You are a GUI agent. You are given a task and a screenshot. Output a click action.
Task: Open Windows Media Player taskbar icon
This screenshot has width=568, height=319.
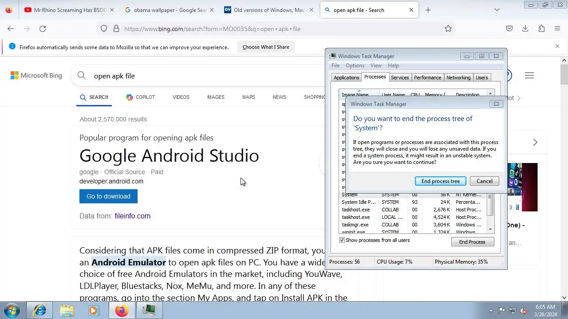pyautogui.click(x=93, y=311)
